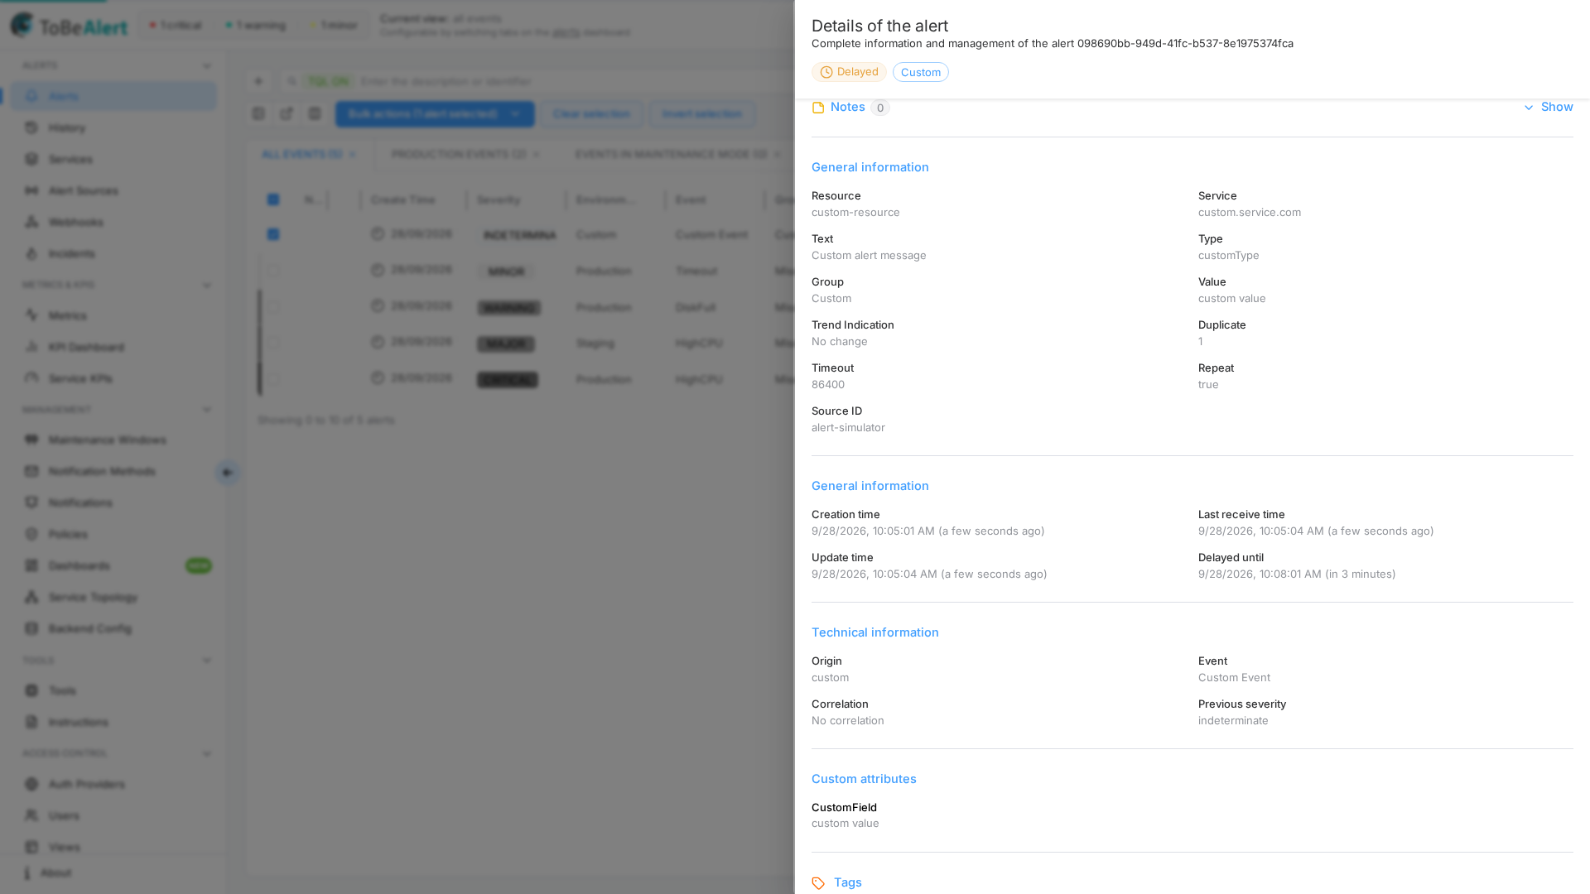The image size is (1590, 894).
Task: Collapse the ALERTS sidebar section
Action: 207,66
